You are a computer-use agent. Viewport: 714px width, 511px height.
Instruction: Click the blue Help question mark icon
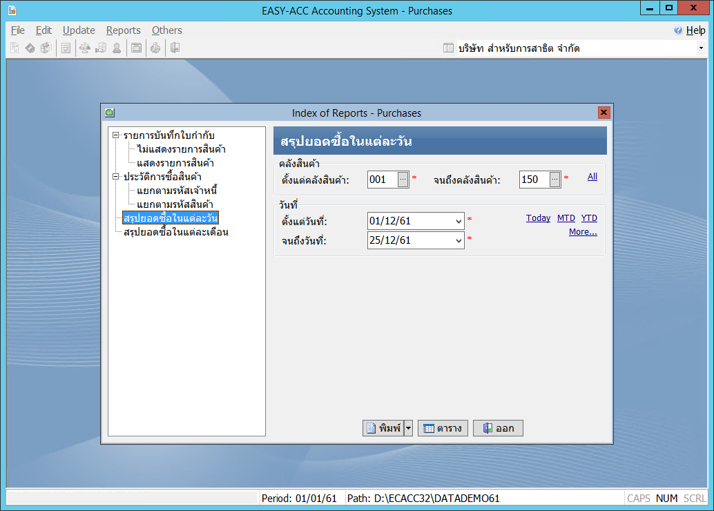click(678, 30)
